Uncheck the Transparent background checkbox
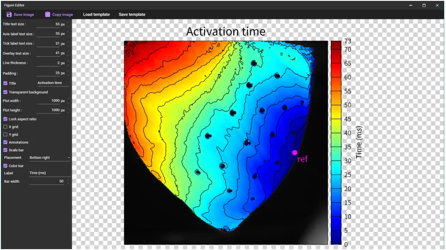This screenshot has height=250, width=446. 5,92
